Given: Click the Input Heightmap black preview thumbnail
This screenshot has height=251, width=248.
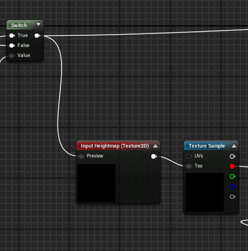Looking at the screenshot, I should (97, 183).
